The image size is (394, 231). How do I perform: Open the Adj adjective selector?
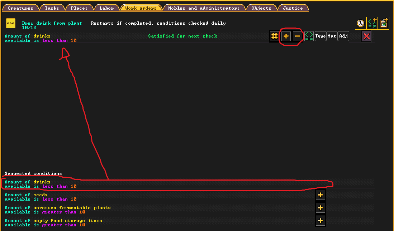tap(343, 36)
